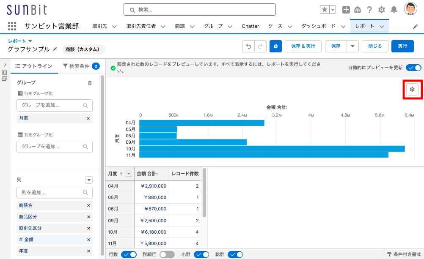Click the レポート breadcrumb link
Viewport: 424px width, 259px height.
click(x=17, y=41)
